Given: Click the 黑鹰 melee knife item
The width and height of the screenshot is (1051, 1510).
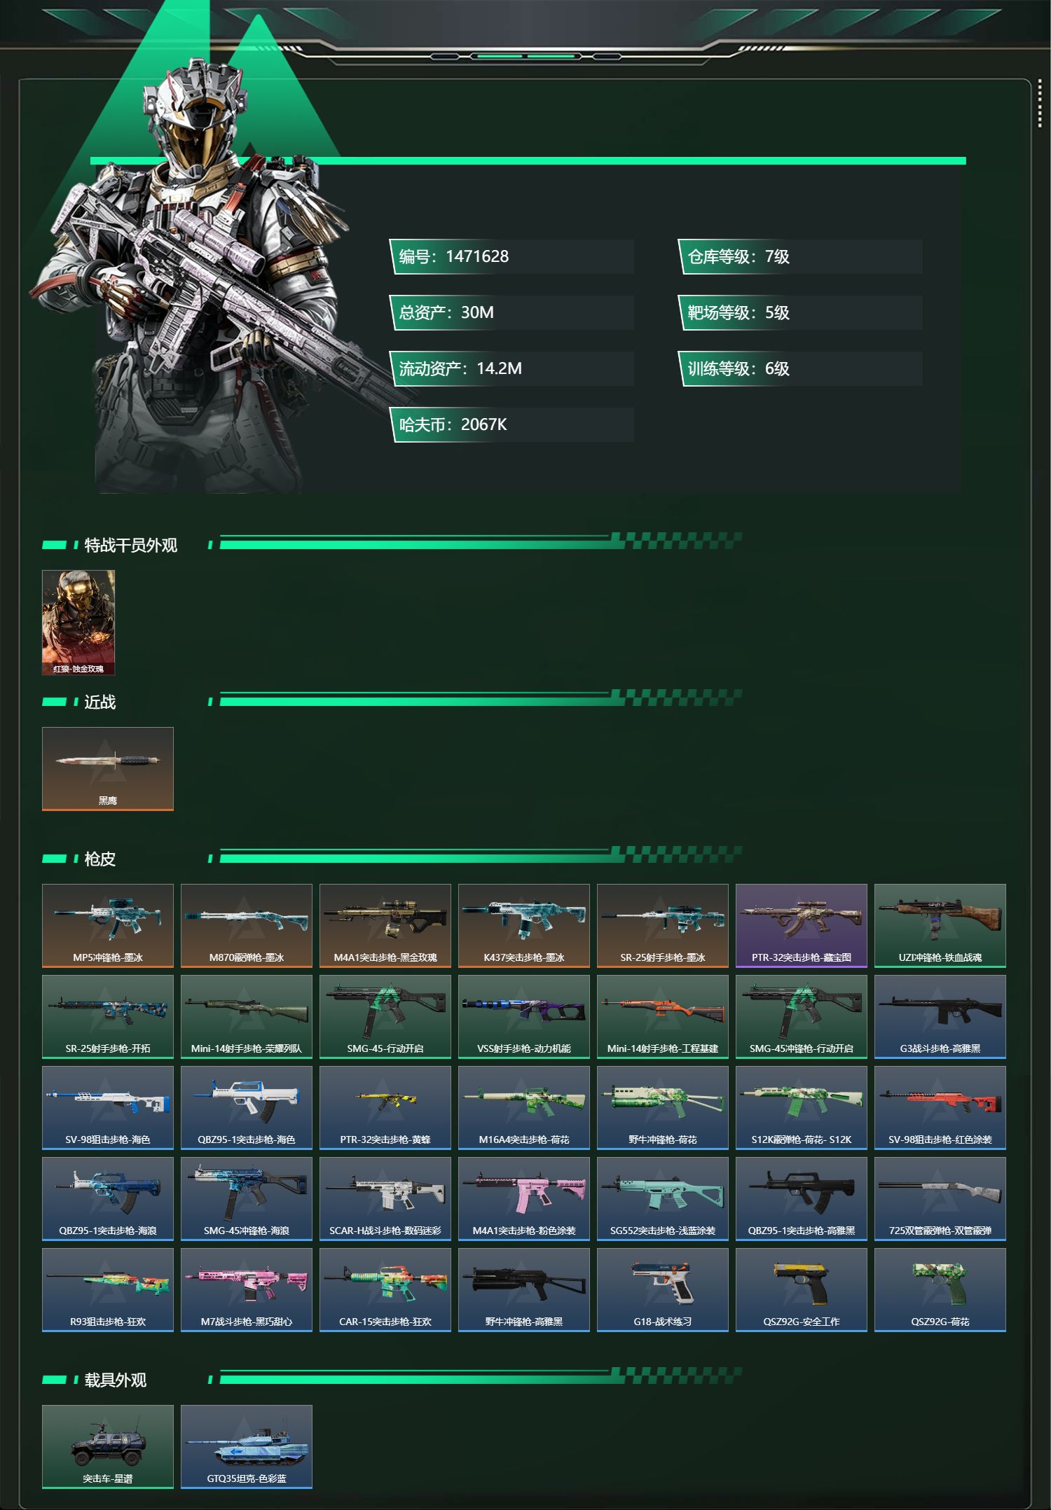Looking at the screenshot, I should pos(108,769).
